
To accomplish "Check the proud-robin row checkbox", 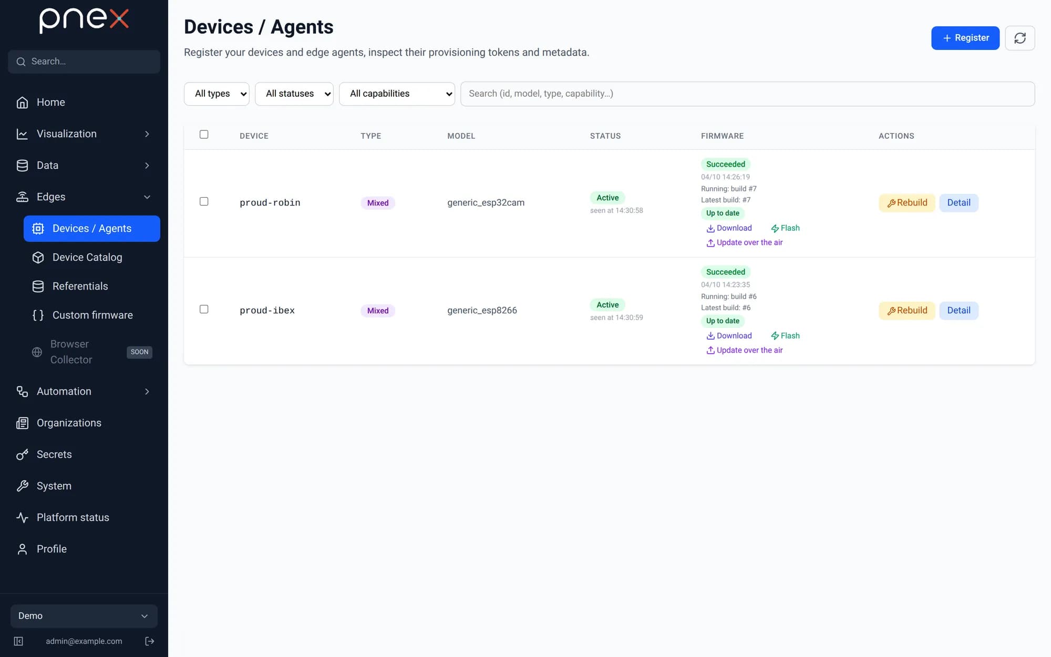I will click(204, 202).
